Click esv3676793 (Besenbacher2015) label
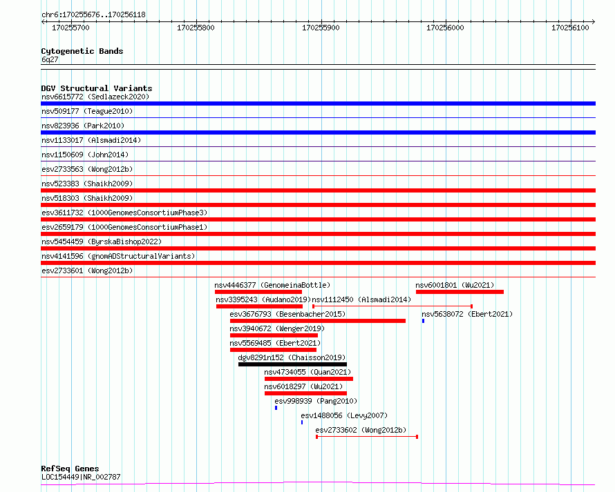 pos(287,314)
